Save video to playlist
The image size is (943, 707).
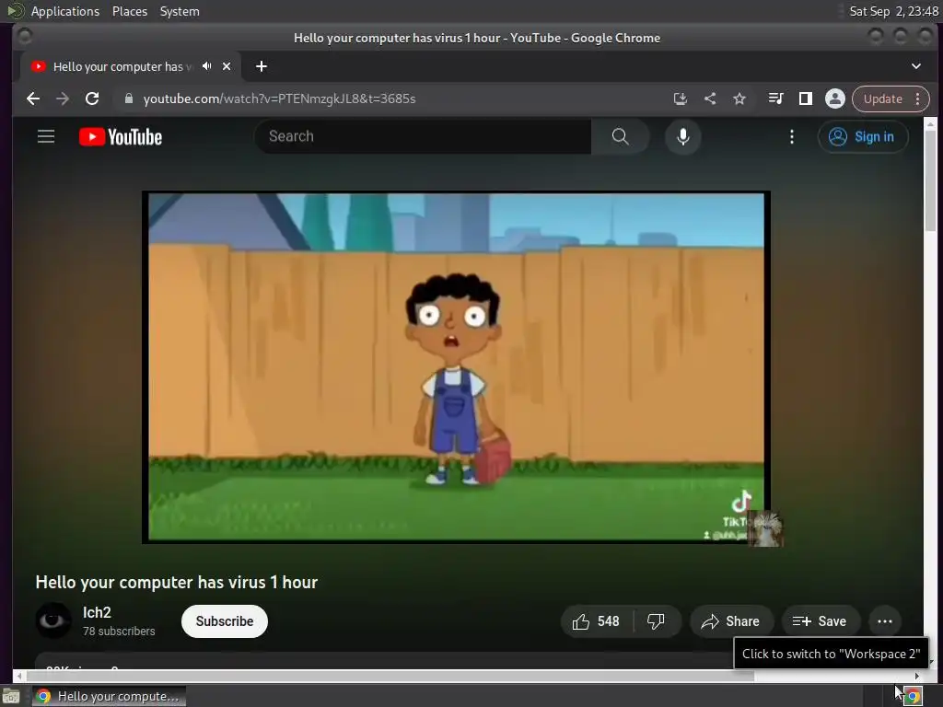pos(820,621)
